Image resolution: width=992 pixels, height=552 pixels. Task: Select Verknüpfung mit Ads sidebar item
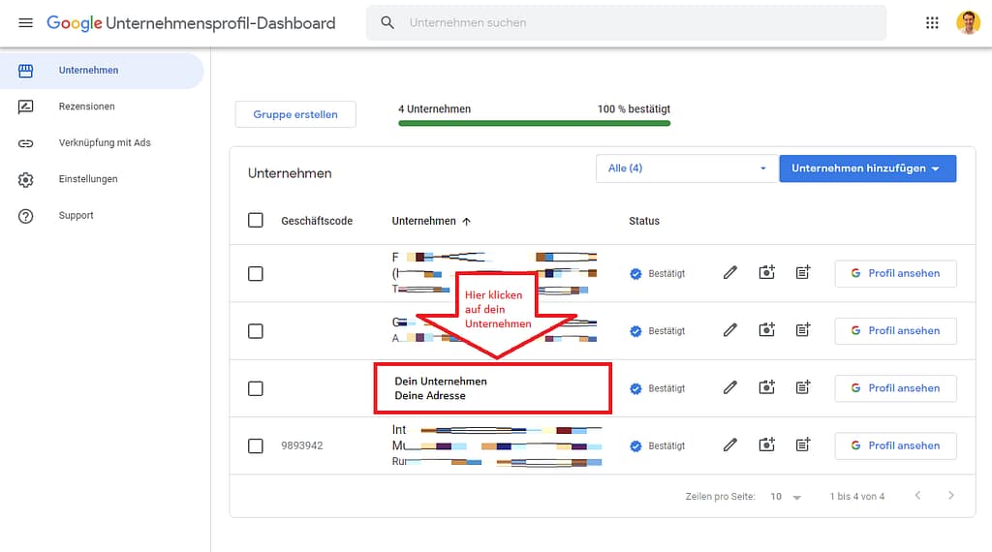pos(104,143)
